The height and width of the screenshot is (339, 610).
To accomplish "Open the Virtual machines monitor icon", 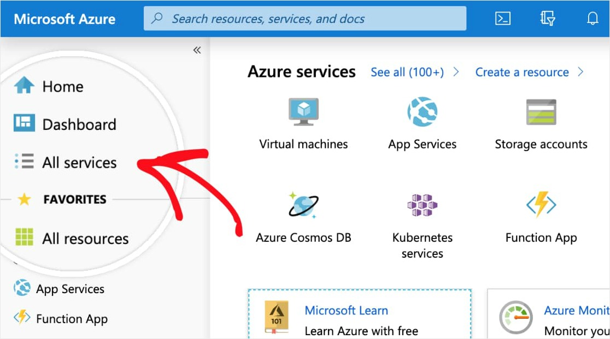I will (303, 112).
